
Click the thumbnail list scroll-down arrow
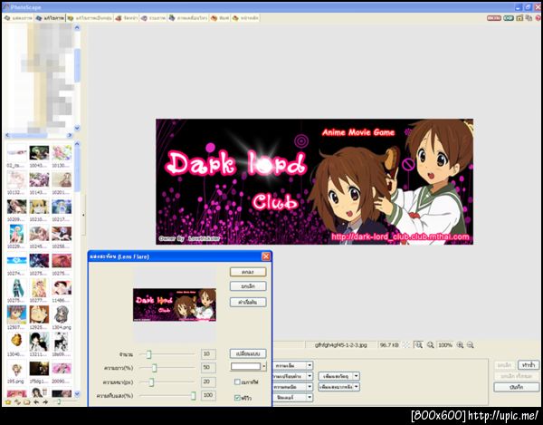pos(77,394)
